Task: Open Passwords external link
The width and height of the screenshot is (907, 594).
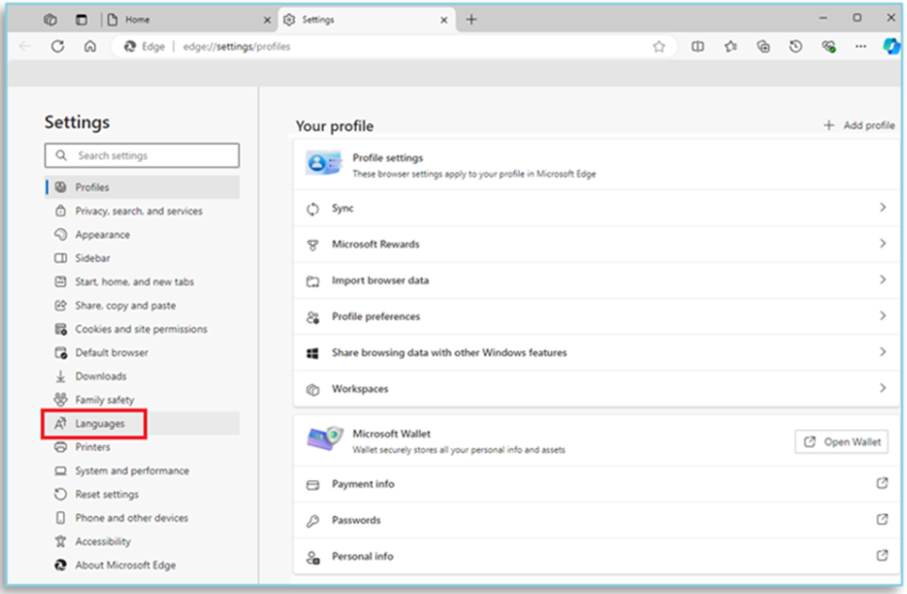Action: [882, 520]
